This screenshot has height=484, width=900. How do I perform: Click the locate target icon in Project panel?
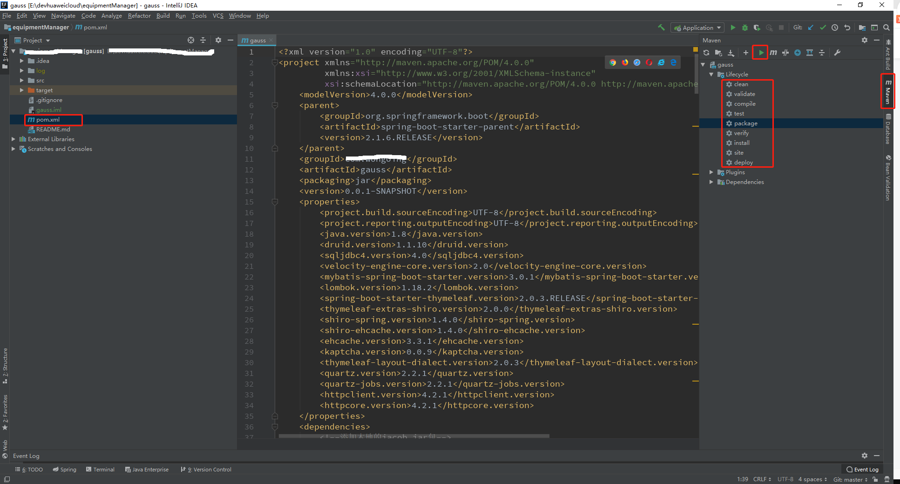[191, 40]
